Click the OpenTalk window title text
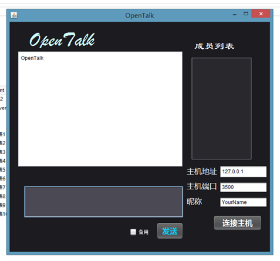Screen dimensions: 280x261 140,15
